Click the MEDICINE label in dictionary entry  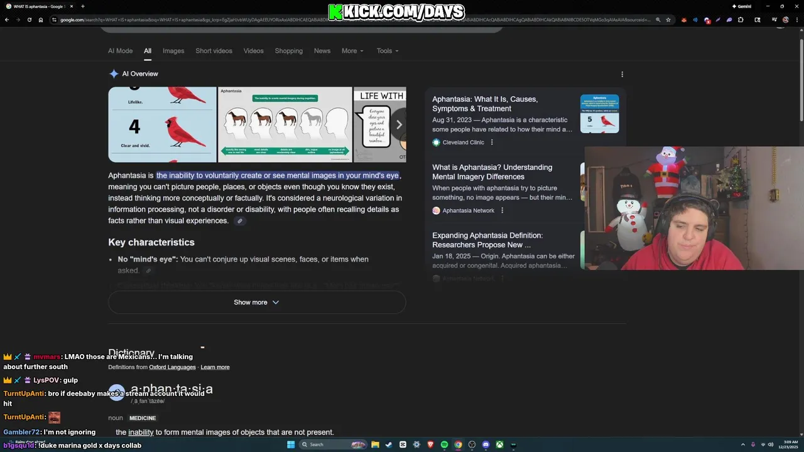143,418
